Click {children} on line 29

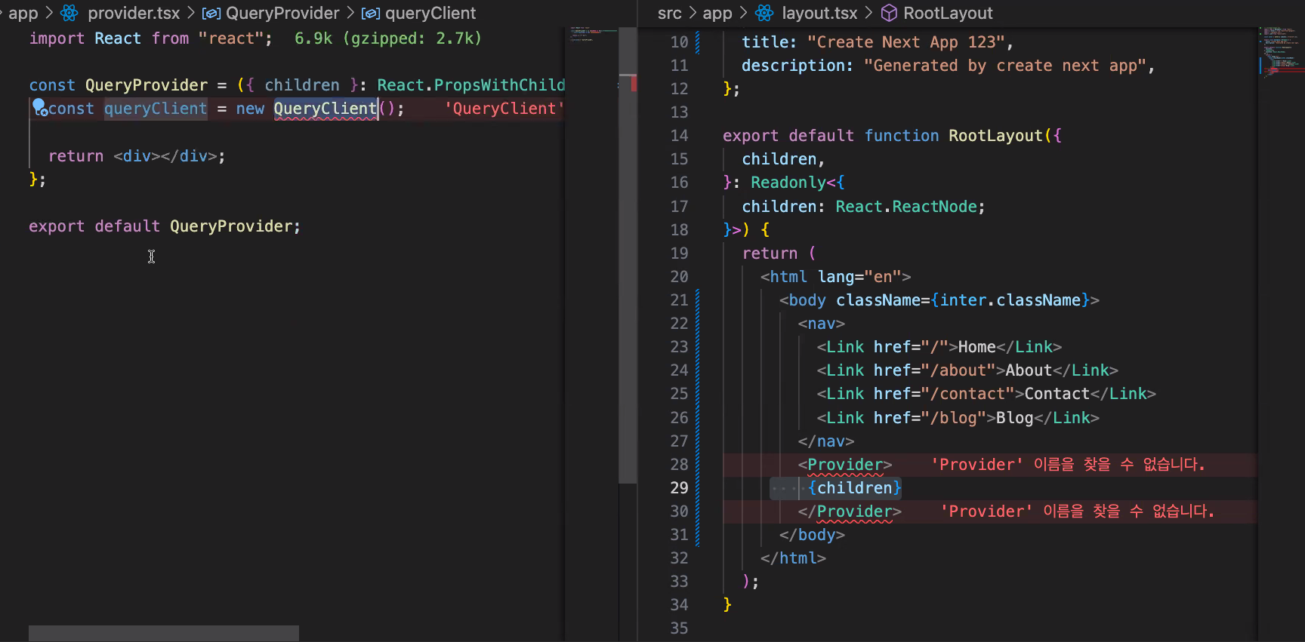pyautogui.click(x=854, y=488)
